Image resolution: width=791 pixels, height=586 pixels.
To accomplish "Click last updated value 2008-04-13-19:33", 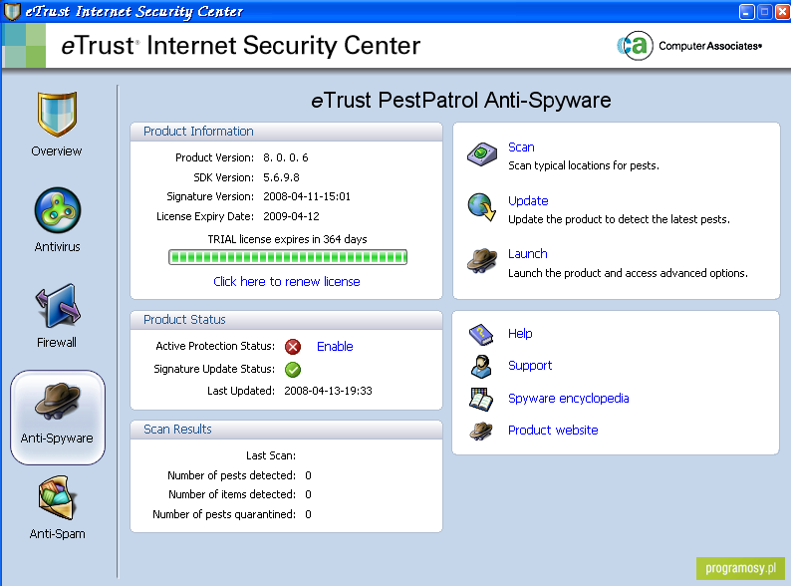I will pyautogui.click(x=328, y=391).
